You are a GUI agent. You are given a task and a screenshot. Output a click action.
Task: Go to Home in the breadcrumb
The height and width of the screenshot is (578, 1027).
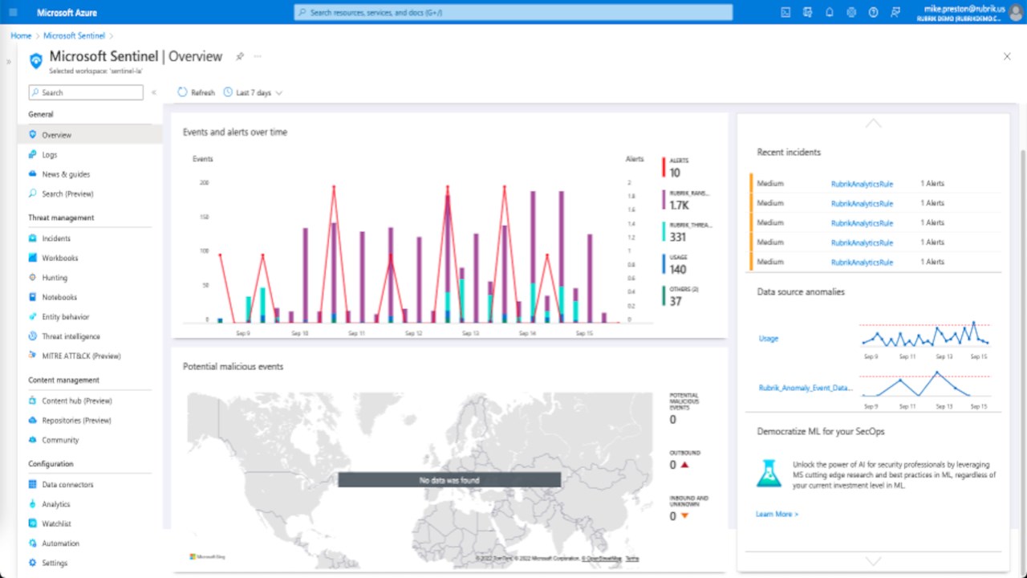click(21, 35)
